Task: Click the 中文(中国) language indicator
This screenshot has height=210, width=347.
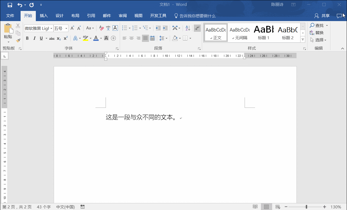Action: click(65, 207)
